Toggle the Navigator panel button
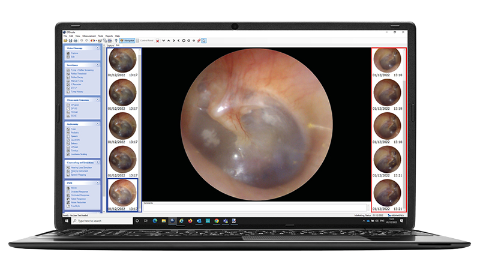 coord(127,41)
